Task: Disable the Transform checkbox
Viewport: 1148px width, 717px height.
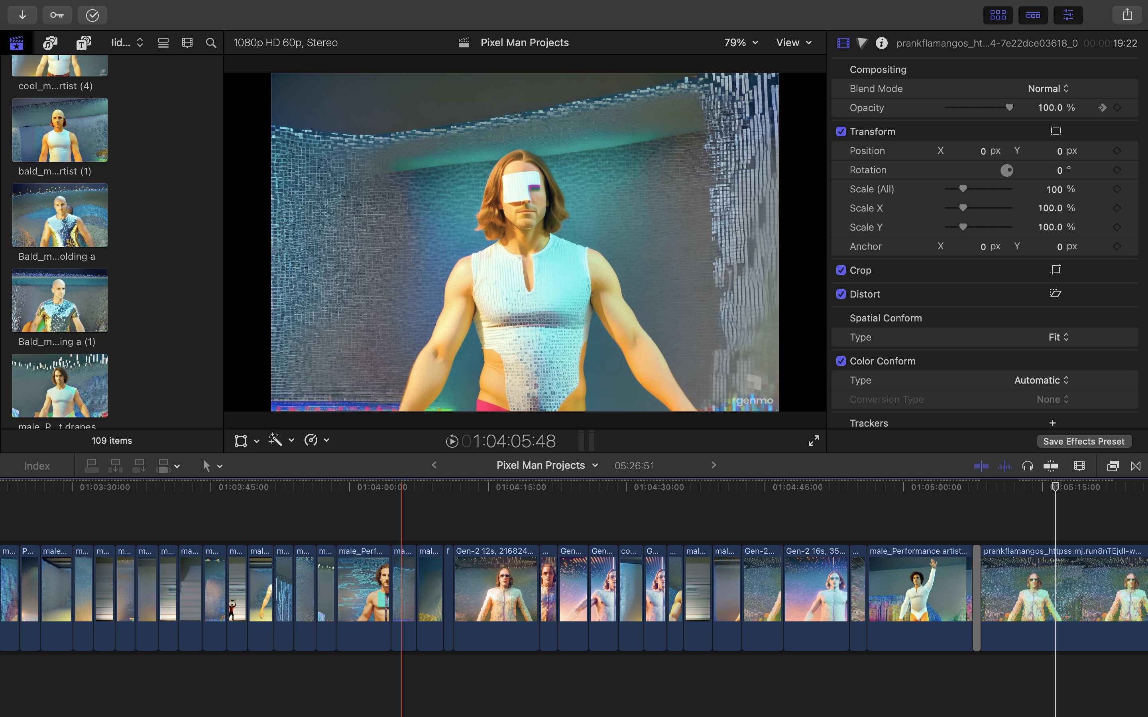Action: click(841, 131)
